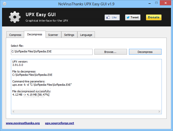The height and width of the screenshot is (131, 173).
Task: Switch to the Compress tab
Action: [15, 35]
